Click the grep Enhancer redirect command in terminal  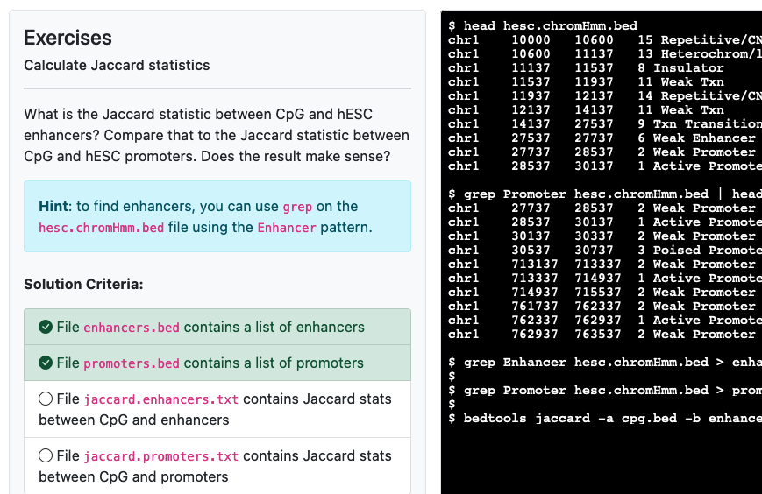(x=605, y=363)
